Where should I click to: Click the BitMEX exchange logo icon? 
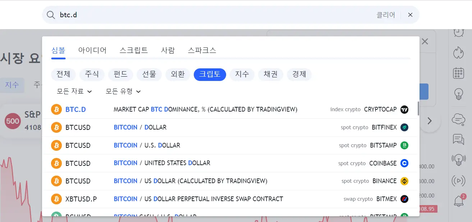404,199
